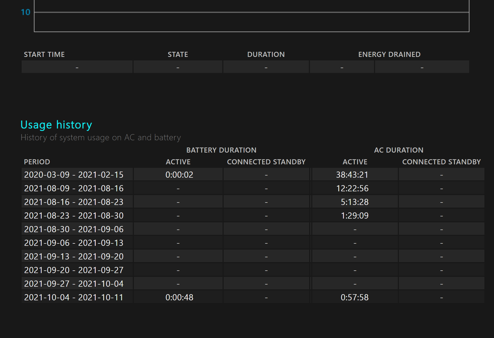
Task: Select period 2021-09-13 - 2021-09-20 row
Action: [74, 257]
